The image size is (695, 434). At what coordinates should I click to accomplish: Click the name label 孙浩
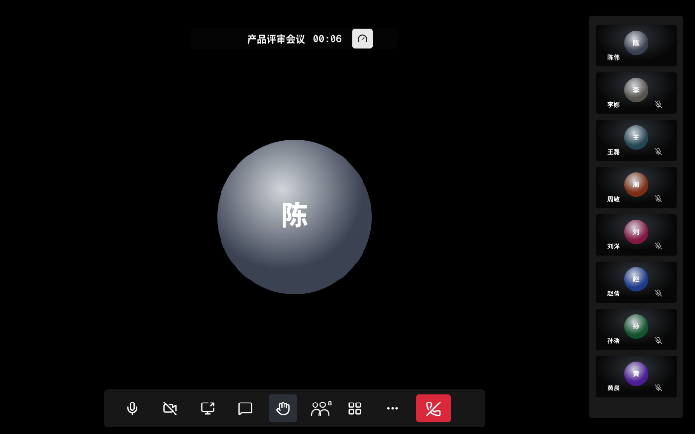coord(614,341)
